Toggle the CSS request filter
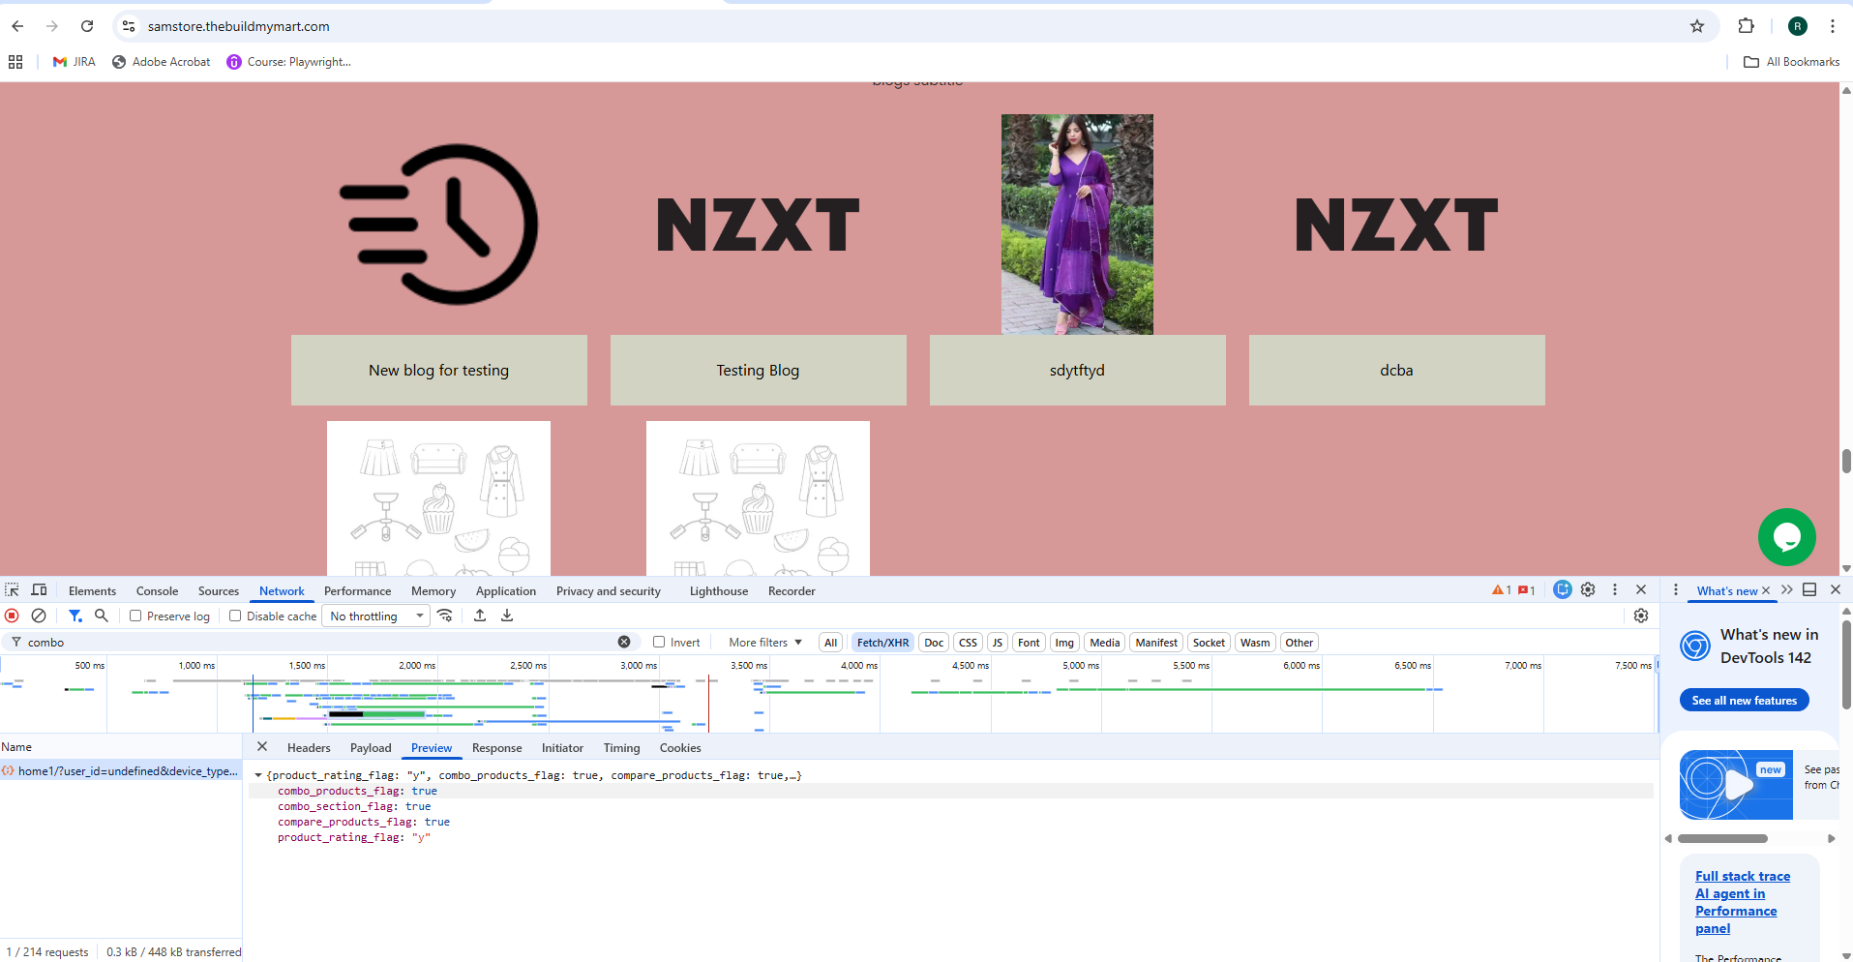 pos(968,643)
